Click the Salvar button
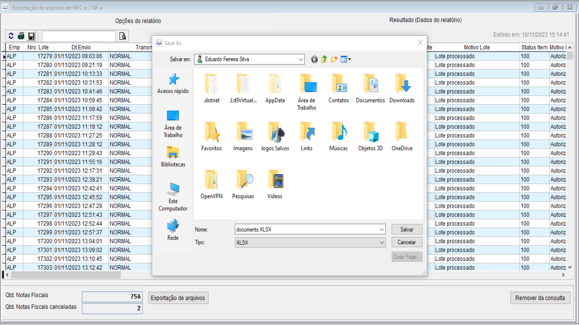This screenshot has width=579, height=325. (407, 229)
